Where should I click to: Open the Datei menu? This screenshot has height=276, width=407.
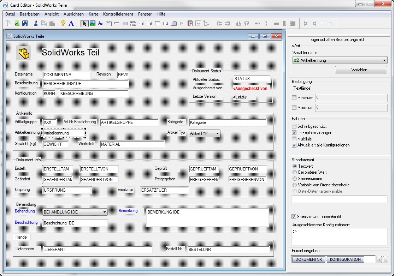(x=10, y=14)
